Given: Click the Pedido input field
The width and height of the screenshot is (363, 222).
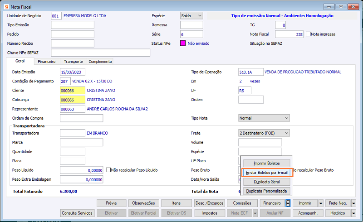Looking at the screenshot, I should tap(73, 34).
